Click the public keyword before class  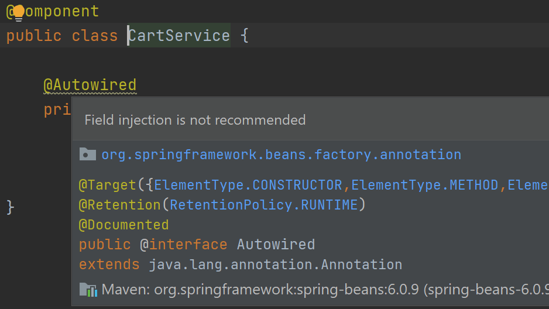pyautogui.click(x=34, y=36)
